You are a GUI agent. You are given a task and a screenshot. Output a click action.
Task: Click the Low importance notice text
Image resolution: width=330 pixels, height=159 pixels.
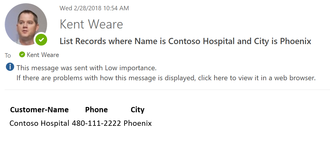coord(86,68)
